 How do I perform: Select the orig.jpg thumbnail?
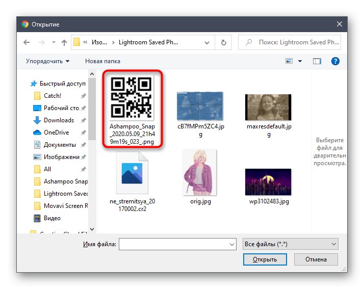tap(200, 172)
